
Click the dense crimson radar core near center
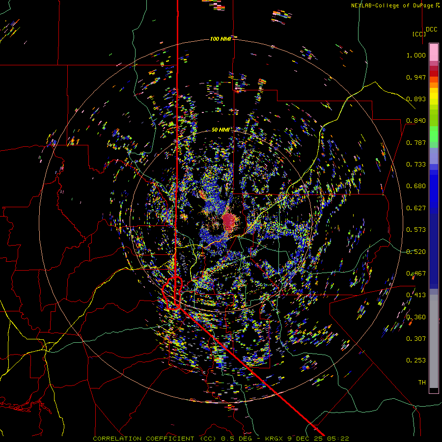point(229,221)
